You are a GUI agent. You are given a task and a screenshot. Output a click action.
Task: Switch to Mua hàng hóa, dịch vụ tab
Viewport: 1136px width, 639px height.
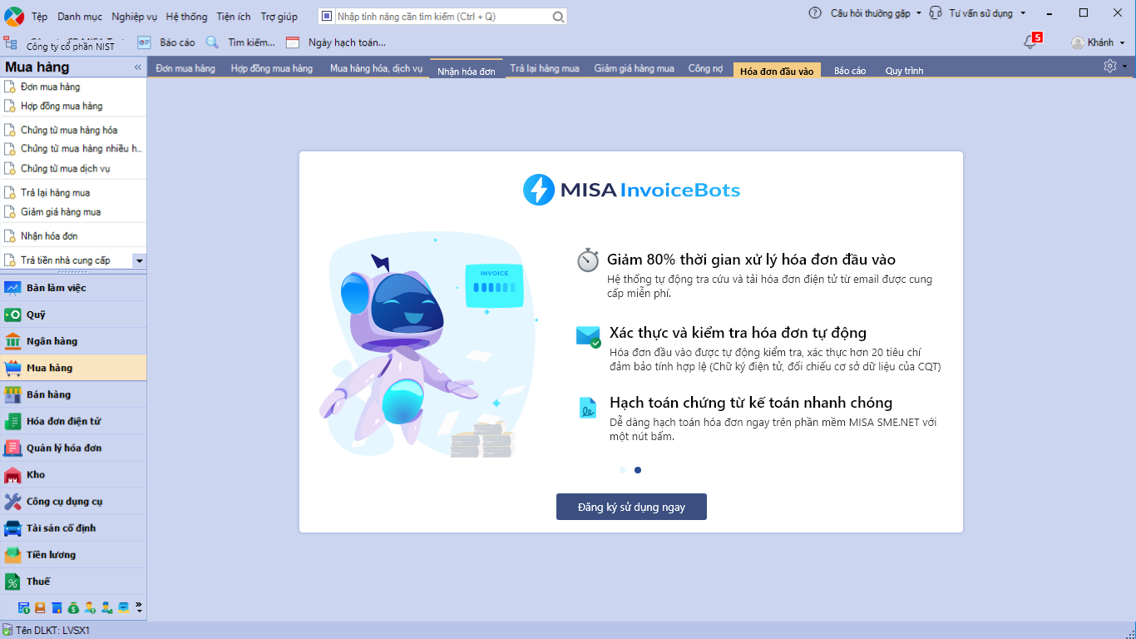point(376,68)
